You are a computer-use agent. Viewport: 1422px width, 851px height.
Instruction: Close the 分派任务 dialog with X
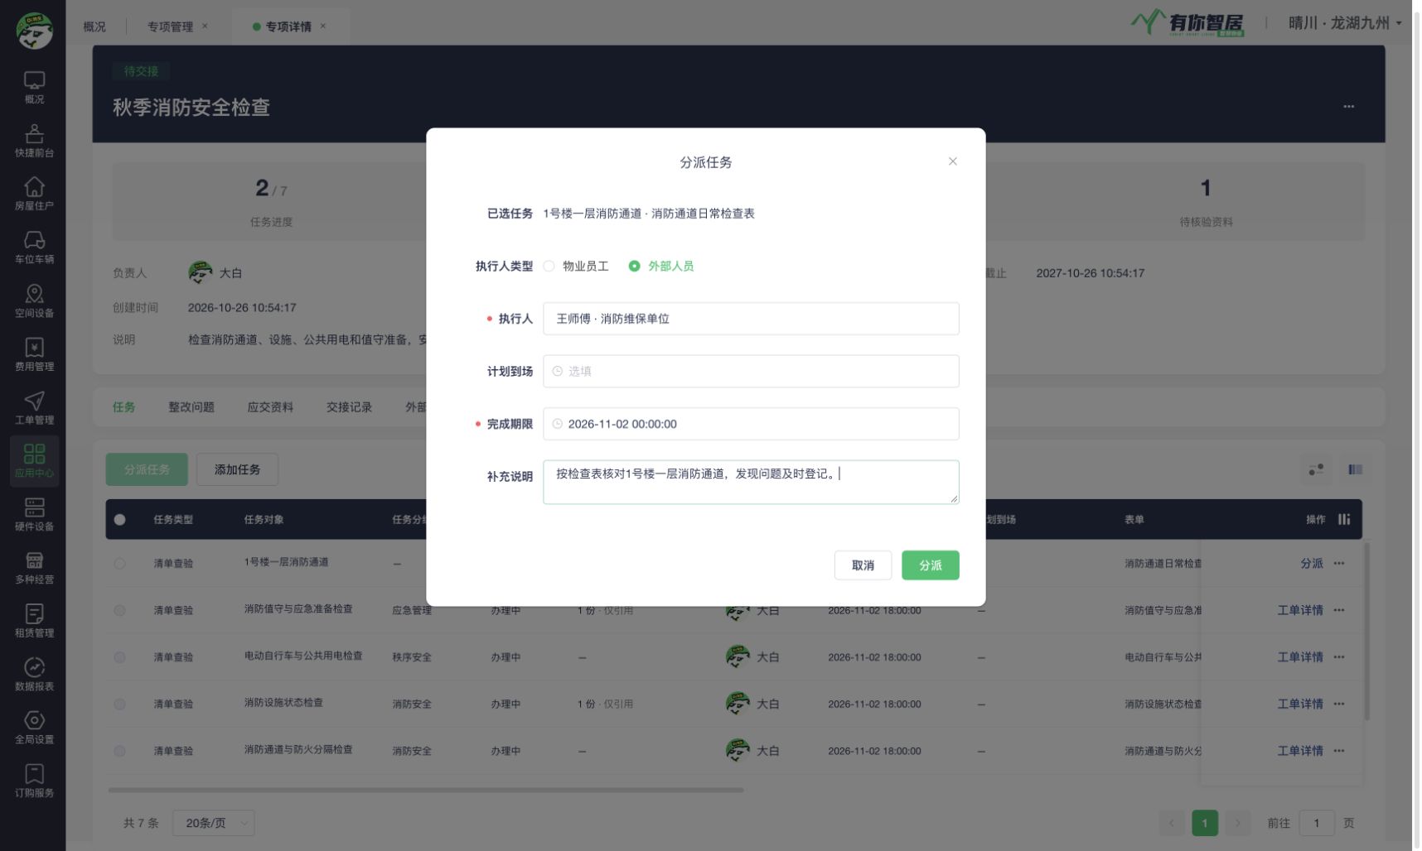952,161
